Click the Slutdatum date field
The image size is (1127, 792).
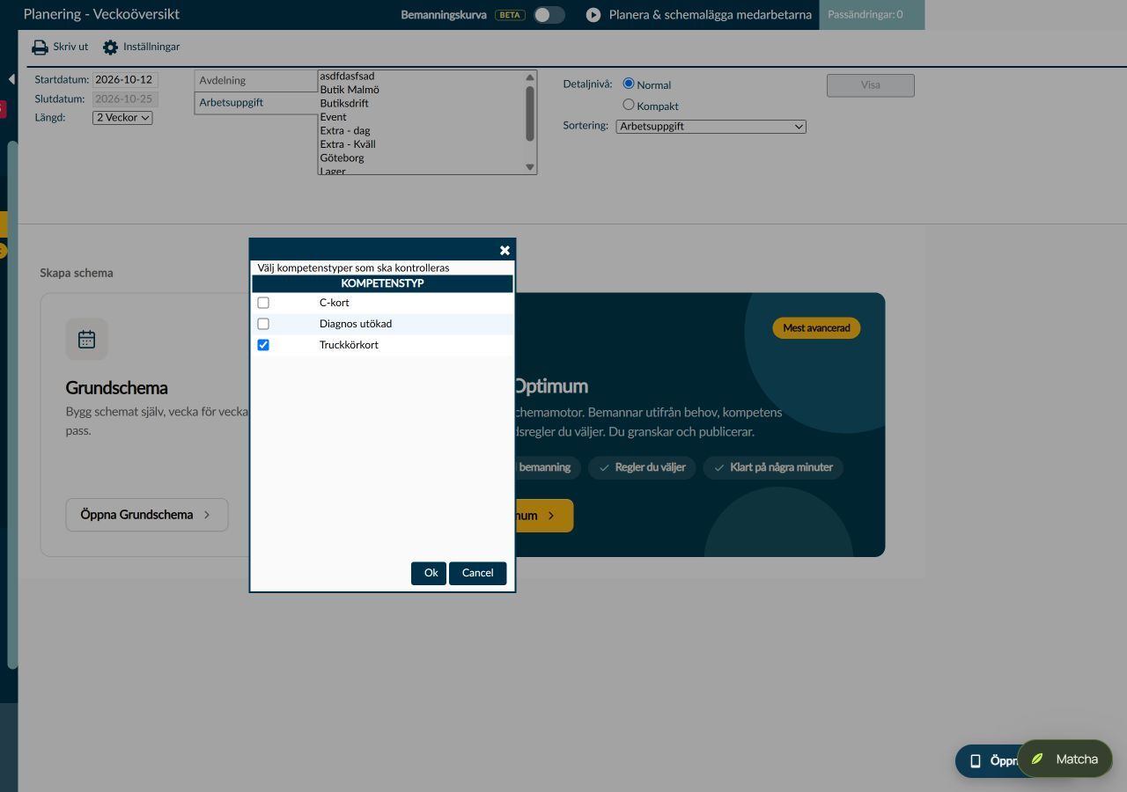click(x=125, y=99)
